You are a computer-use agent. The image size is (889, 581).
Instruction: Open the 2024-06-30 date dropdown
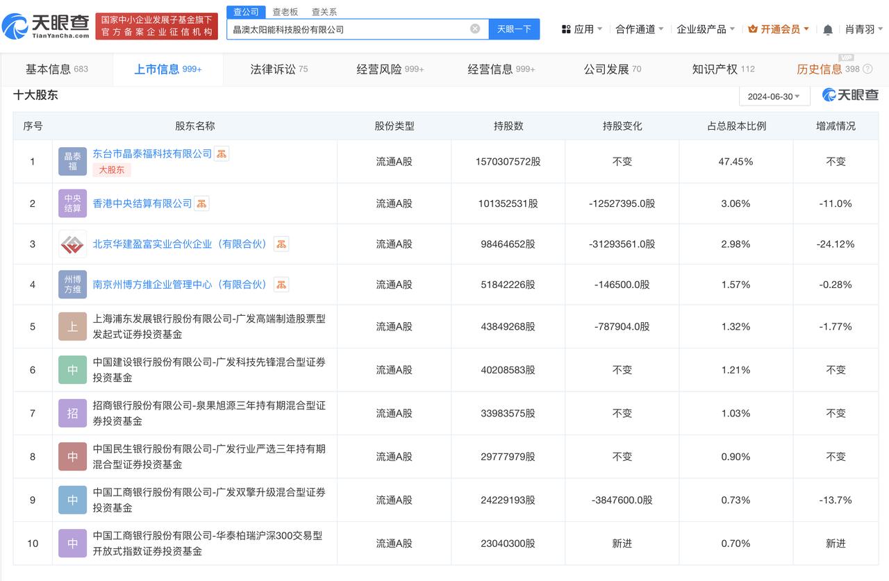tap(774, 96)
